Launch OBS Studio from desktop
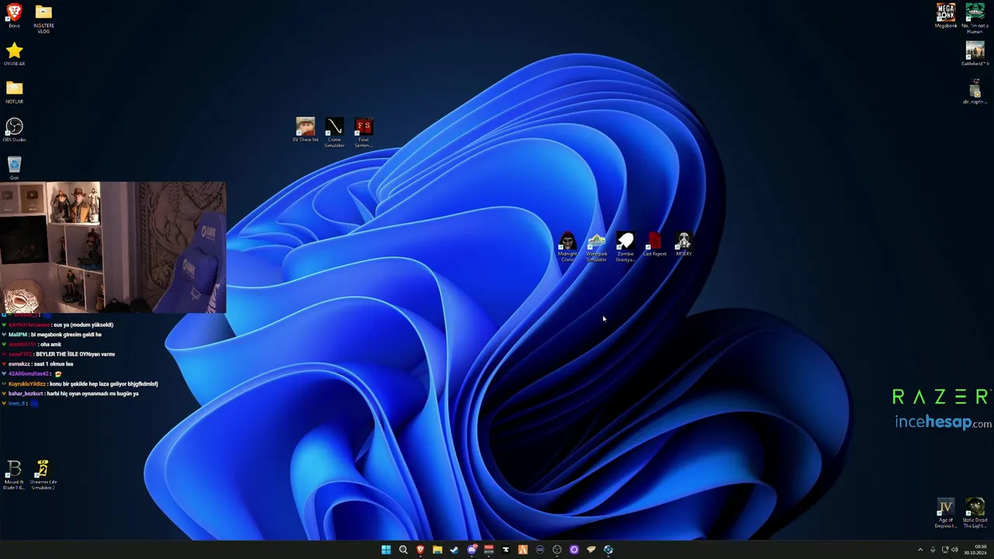The image size is (994, 559). [14, 130]
